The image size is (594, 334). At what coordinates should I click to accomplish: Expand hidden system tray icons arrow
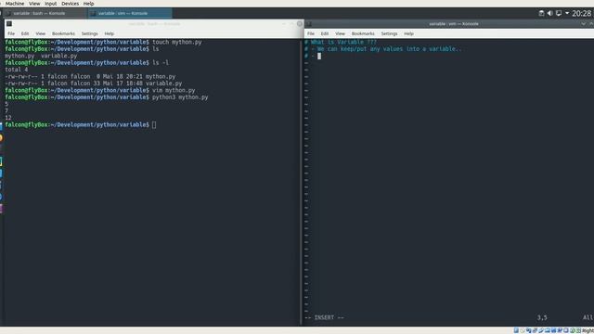point(567,13)
